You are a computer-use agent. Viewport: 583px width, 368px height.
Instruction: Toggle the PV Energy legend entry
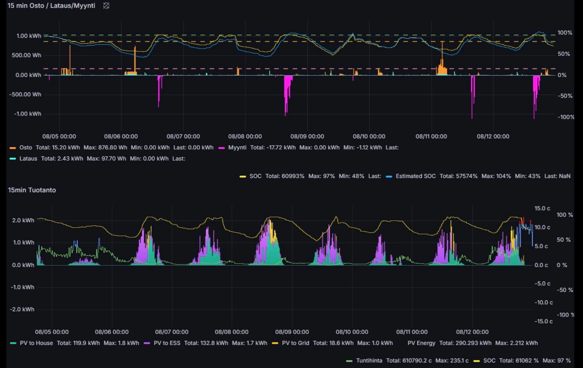421,343
